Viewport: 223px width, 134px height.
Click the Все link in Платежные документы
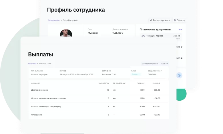[x=180, y=29]
